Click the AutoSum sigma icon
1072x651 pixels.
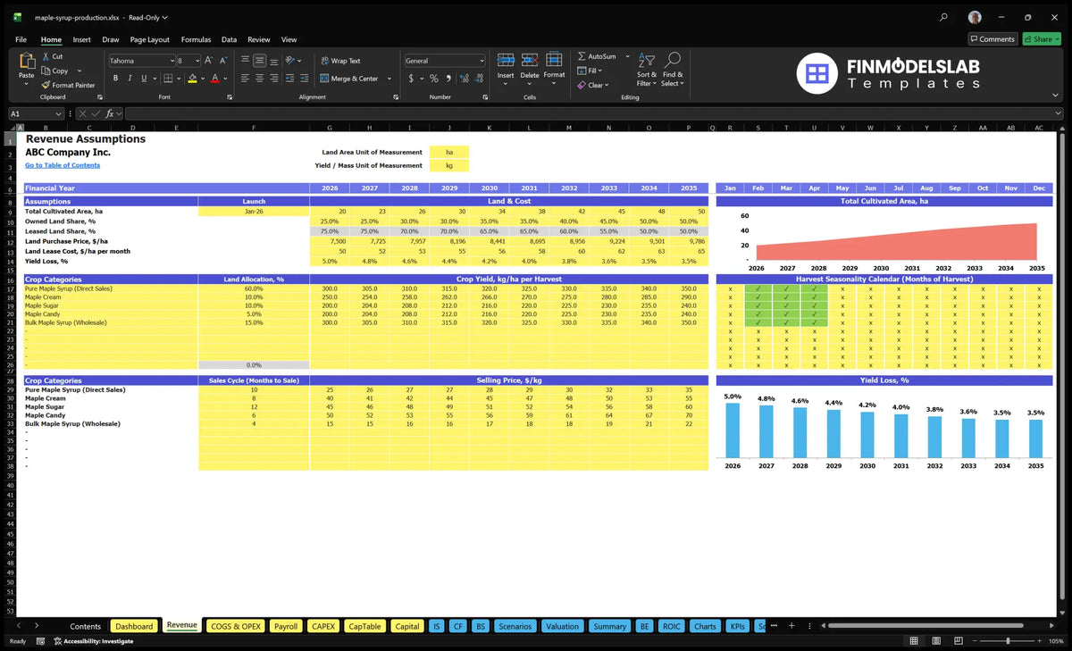(582, 56)
